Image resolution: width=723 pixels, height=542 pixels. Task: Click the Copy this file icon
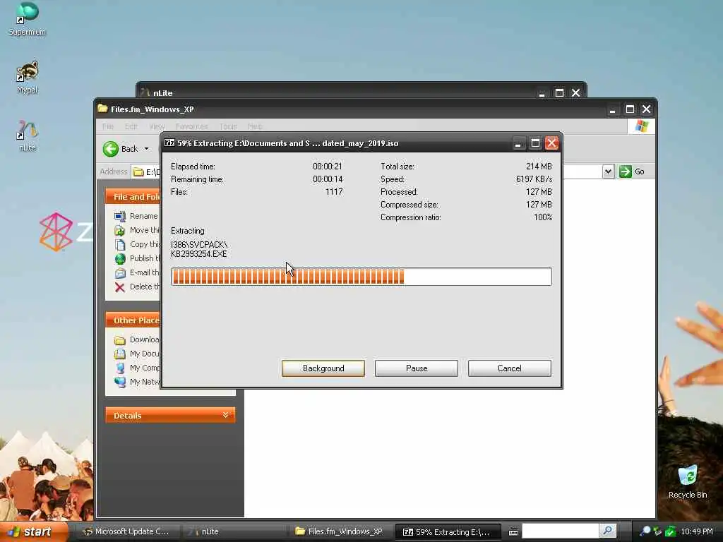point(120,244)
